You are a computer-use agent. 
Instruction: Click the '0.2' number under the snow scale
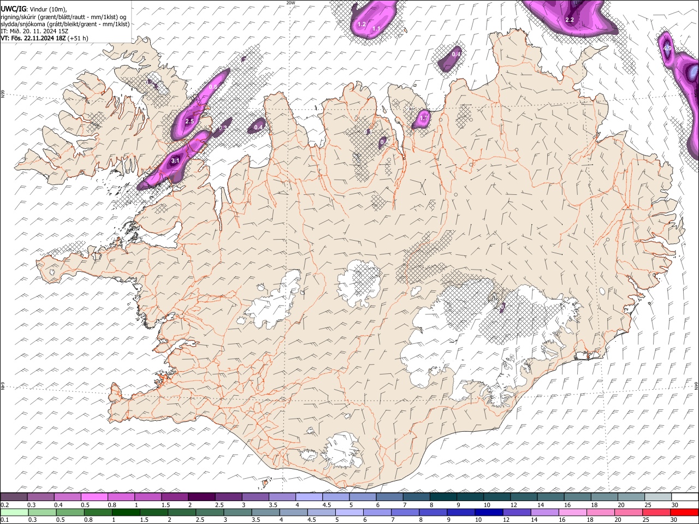pyautogui.click(x=4, y=504)
